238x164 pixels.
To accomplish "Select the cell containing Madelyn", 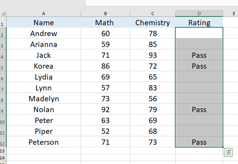I will (44, 98).
